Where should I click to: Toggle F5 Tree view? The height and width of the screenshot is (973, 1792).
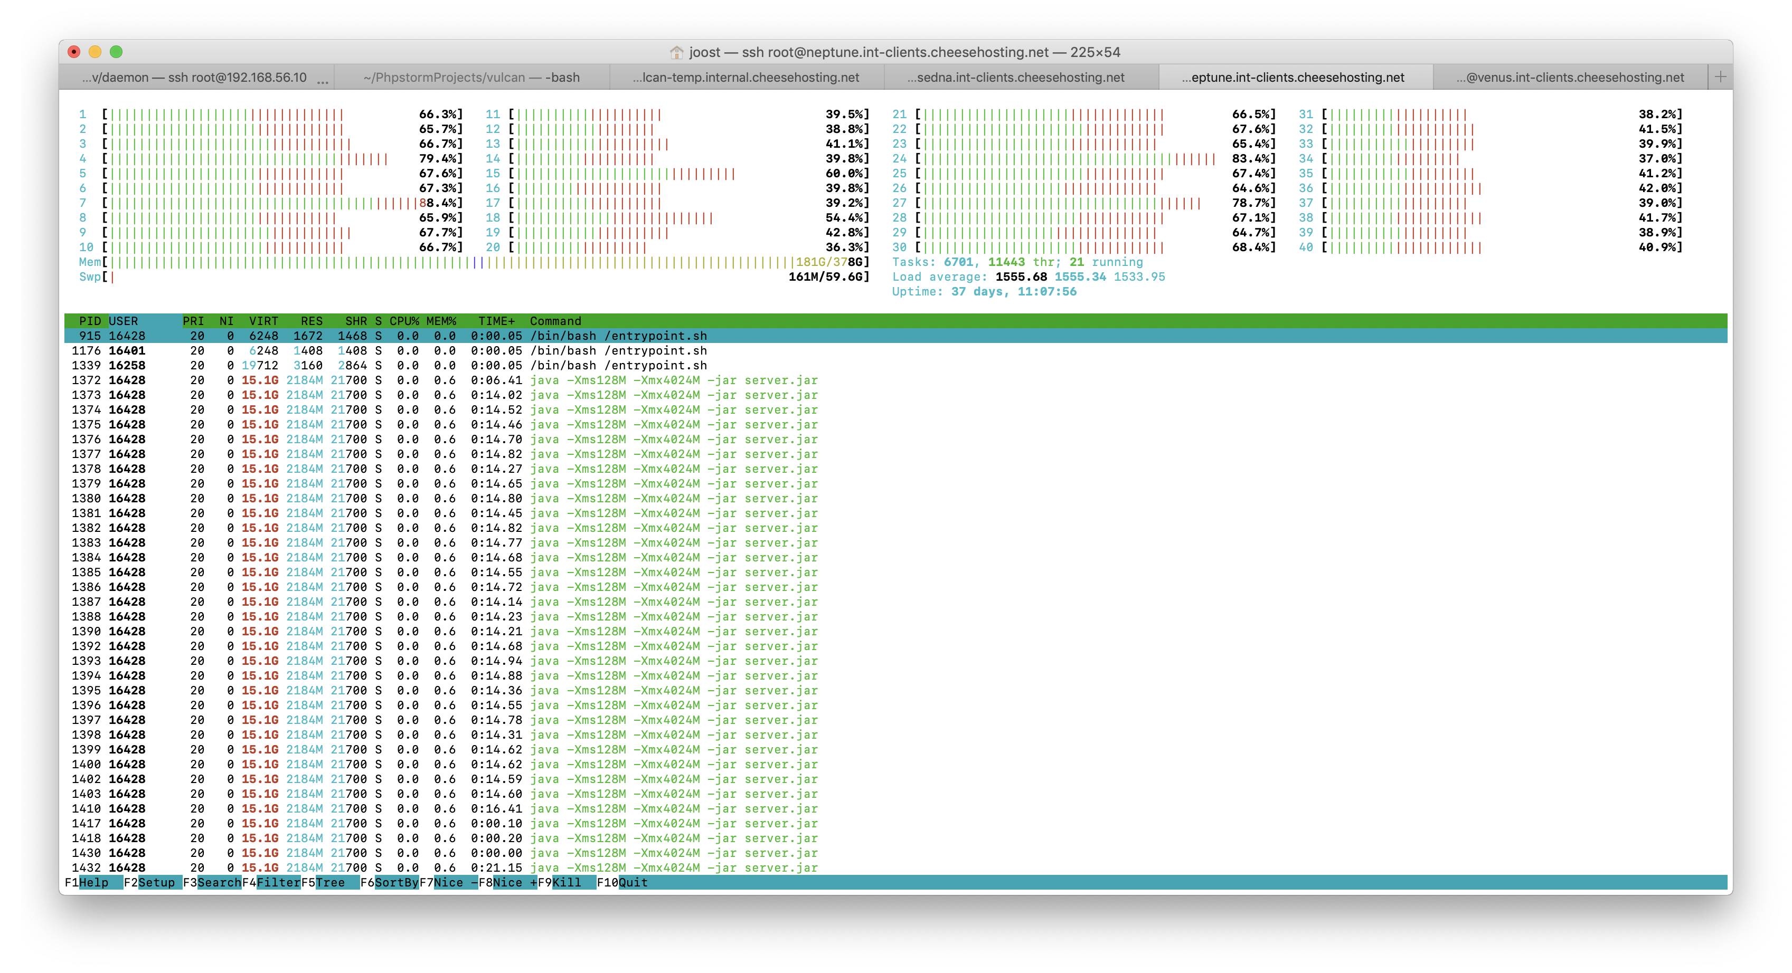330,883
